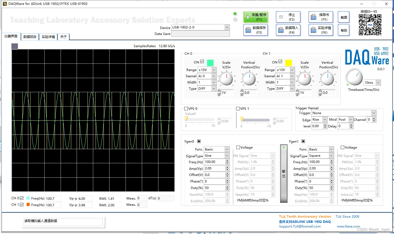Click the 停止 (F2) button
The width and height of the screenshot is (394, 234).
point(288,17)
